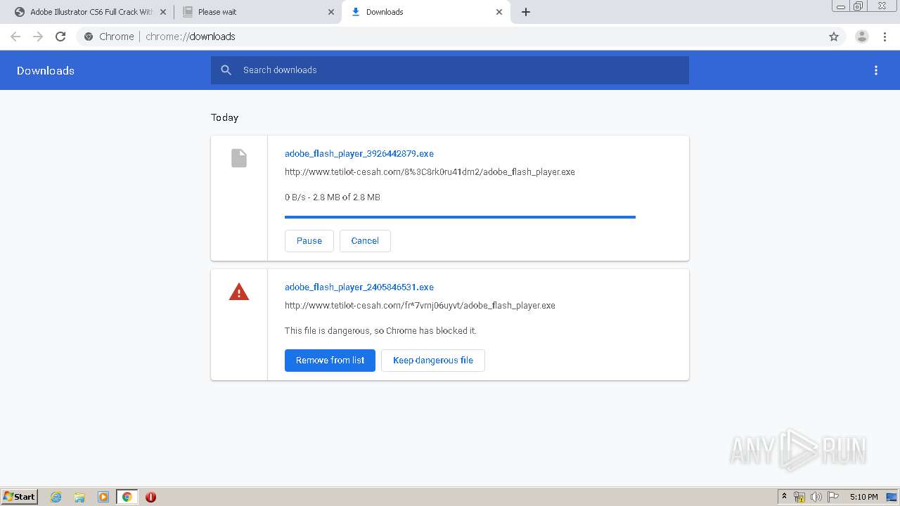This screenshot has height=506, width=900.
Task: Open the Downloads page more actions menu
Action: click(876, 70)
